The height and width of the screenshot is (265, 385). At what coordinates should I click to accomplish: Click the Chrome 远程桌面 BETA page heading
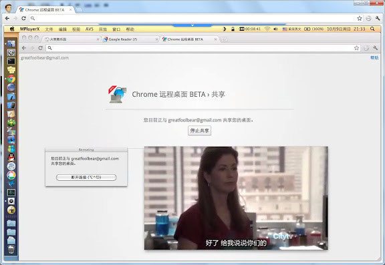[178, 94]
